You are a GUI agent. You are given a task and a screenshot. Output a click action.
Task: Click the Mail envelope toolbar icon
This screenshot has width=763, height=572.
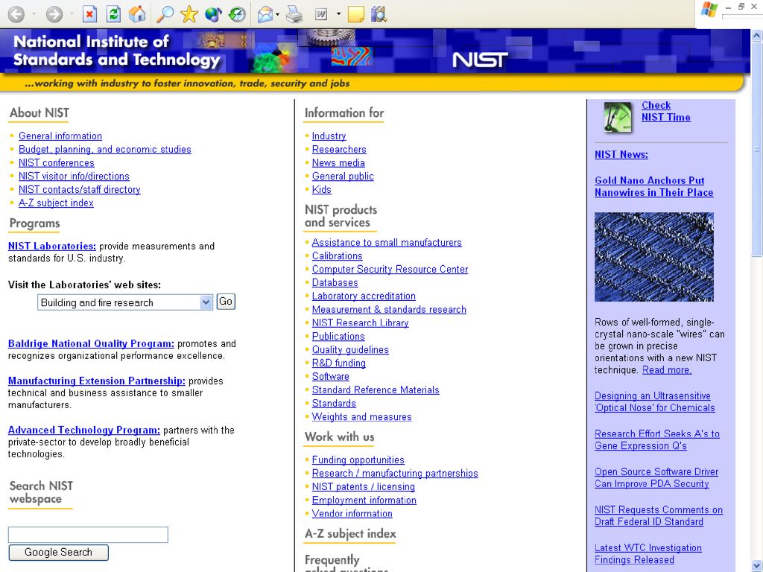(265, 14)
